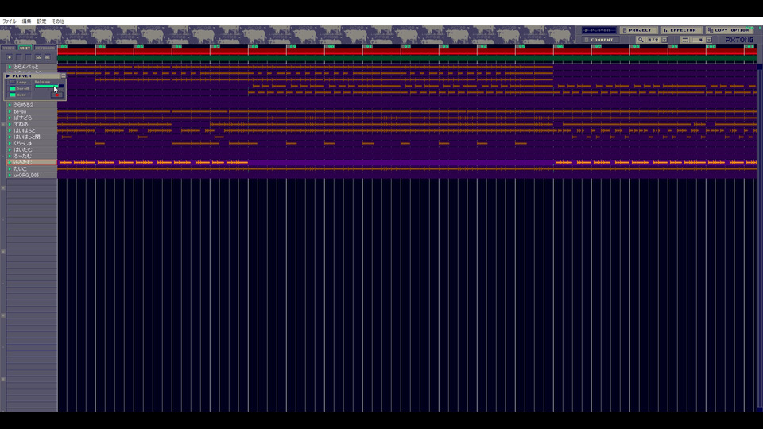Switch to the VOICE tab
Screen dimensions: 763x429
(9, 48)
